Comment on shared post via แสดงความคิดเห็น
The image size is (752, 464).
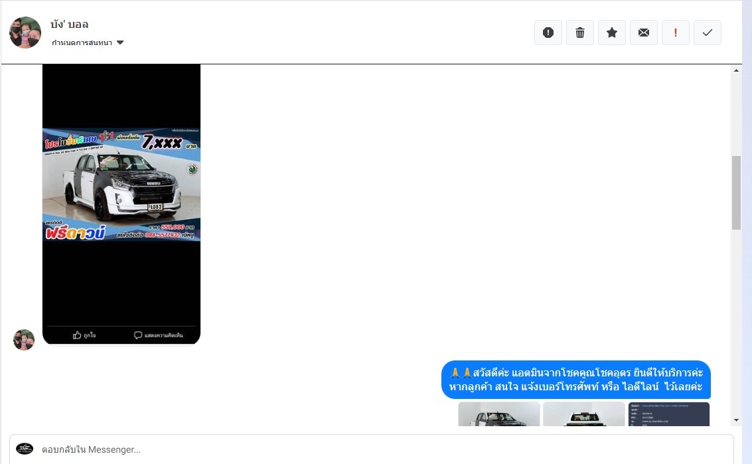point(158,335)
